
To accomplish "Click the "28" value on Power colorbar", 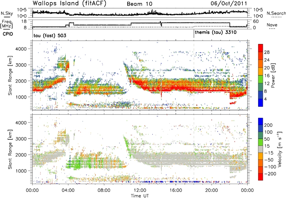I will 267,52.
